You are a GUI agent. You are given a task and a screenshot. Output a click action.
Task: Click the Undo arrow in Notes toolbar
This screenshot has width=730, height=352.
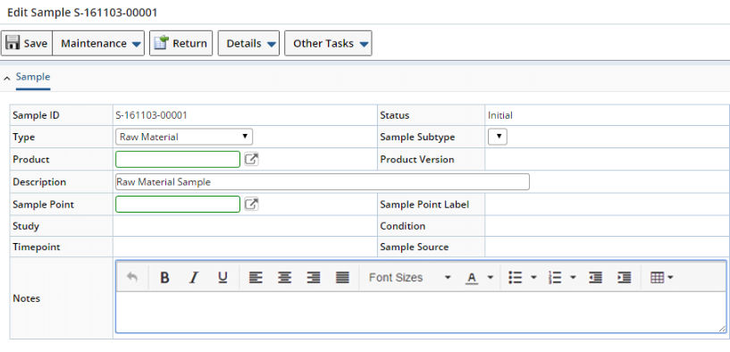[132, 278]
